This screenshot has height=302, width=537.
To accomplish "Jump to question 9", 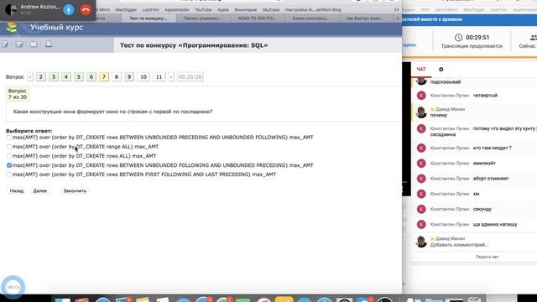I will point(129,77).
